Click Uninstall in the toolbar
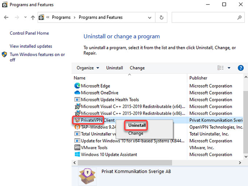Viewport: 248px width, 186px height. (115, 68)
